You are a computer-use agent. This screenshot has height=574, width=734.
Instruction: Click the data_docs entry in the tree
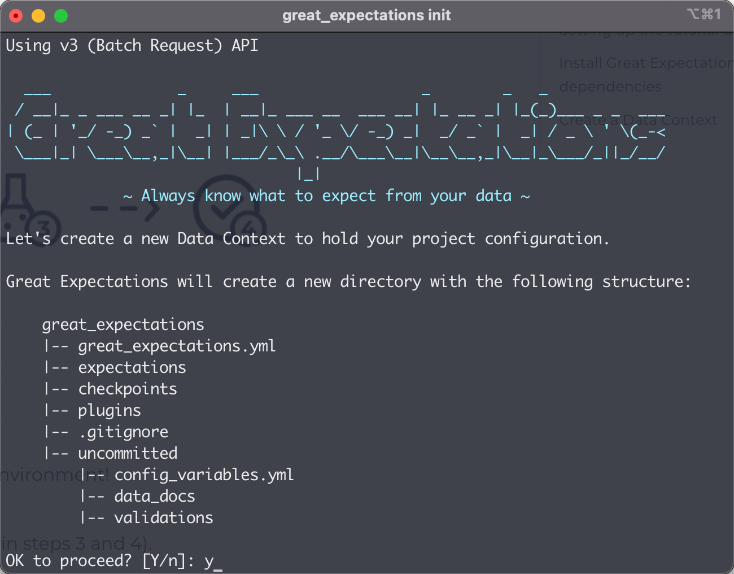pos(155,496)
